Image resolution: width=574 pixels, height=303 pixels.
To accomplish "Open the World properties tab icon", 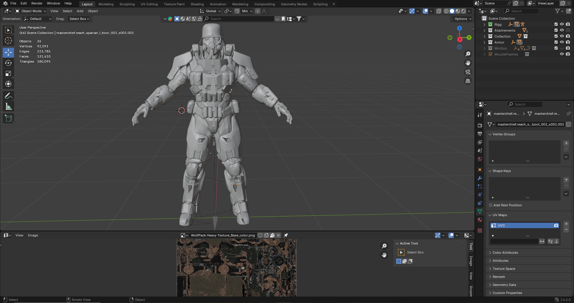I will [x=480, y=159].
